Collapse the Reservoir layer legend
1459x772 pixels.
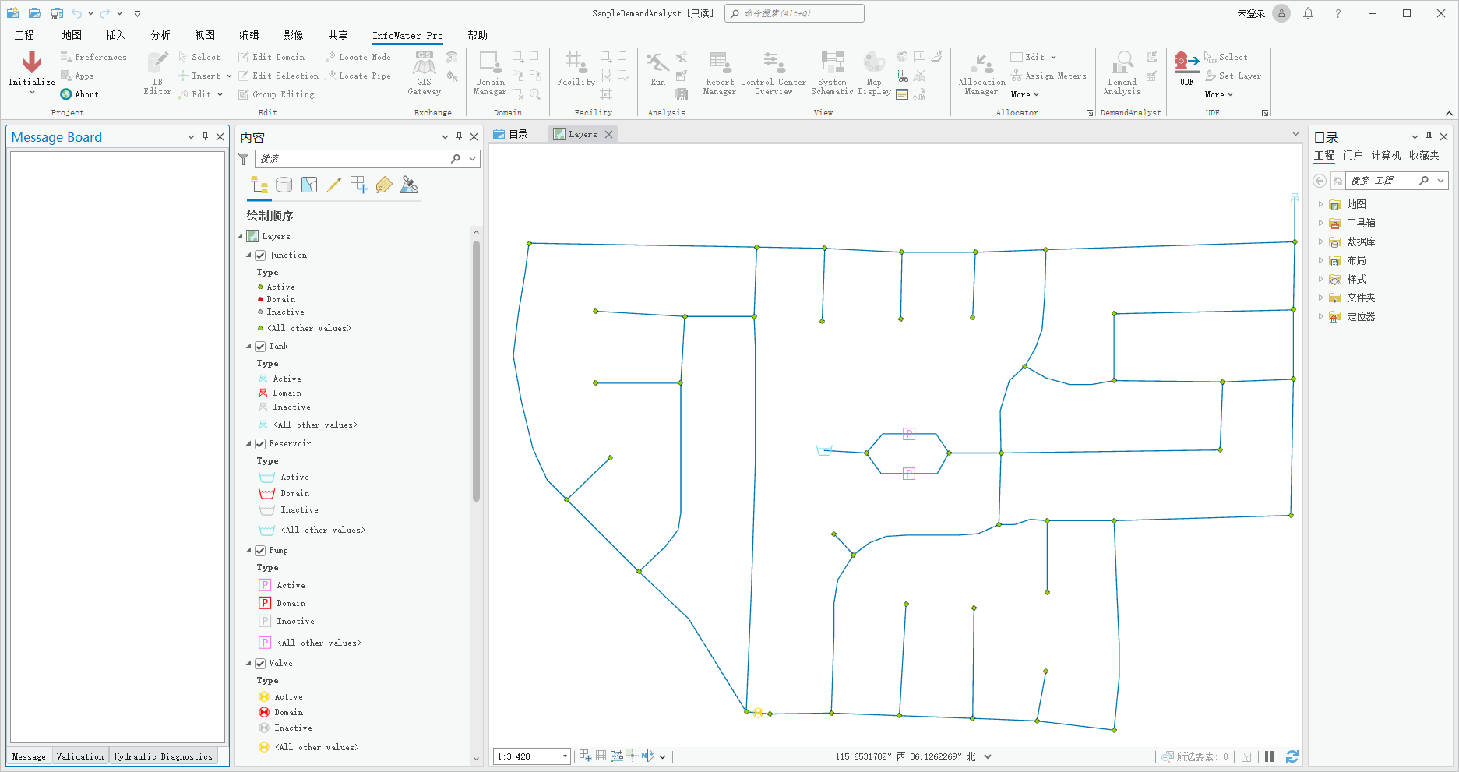249,444
